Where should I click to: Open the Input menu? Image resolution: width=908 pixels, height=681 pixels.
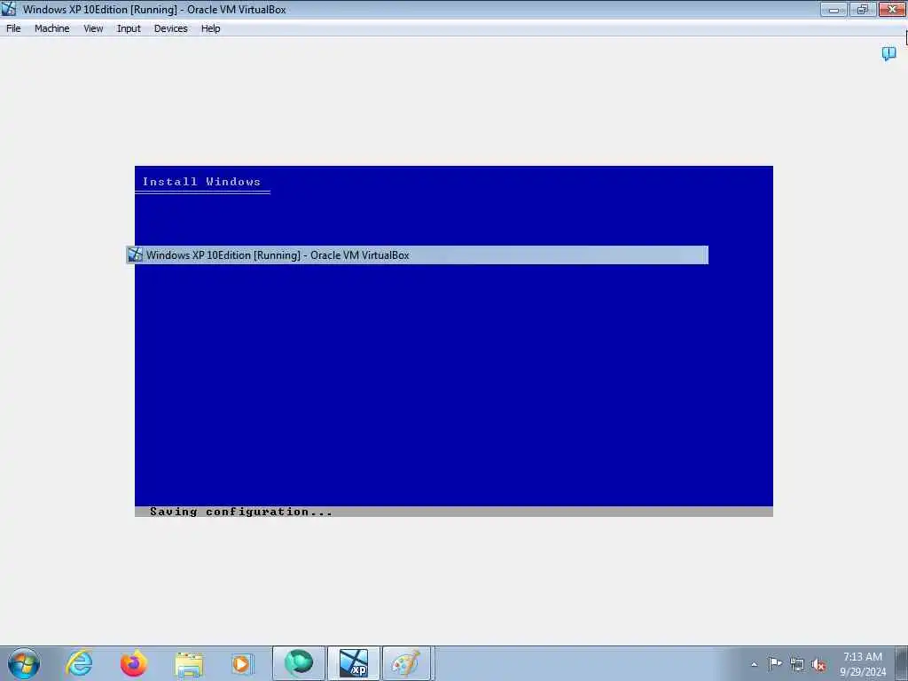129,28
